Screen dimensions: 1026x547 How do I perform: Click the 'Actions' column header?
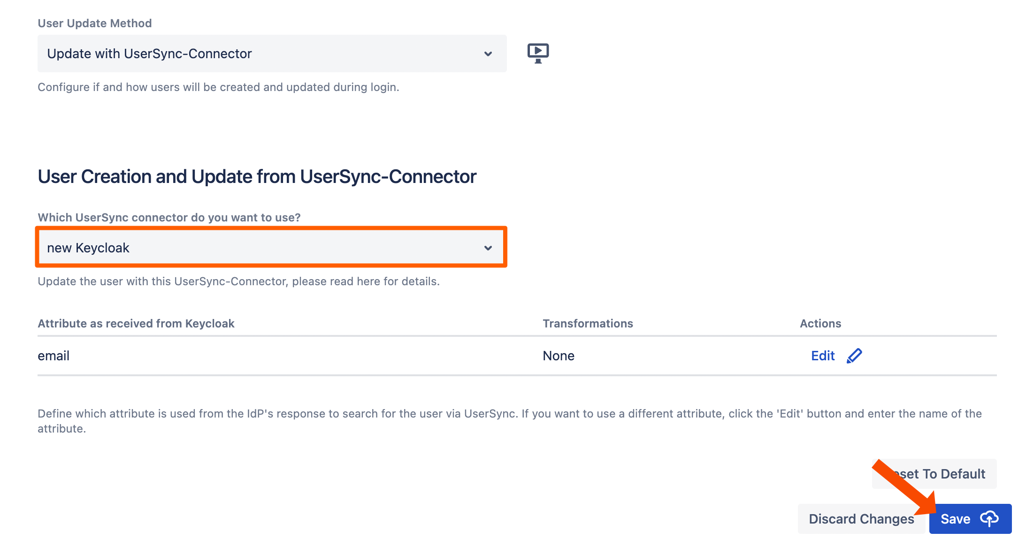[820, 323]
